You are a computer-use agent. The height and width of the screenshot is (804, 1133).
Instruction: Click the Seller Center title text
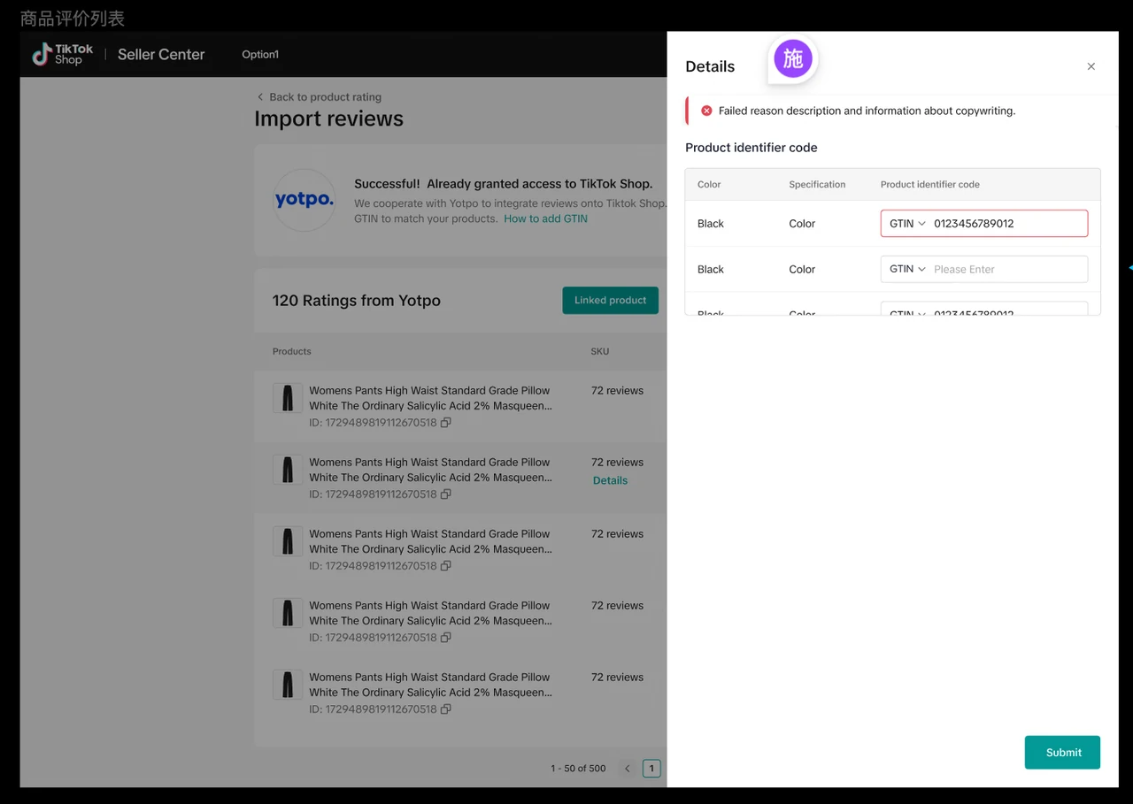161,54
